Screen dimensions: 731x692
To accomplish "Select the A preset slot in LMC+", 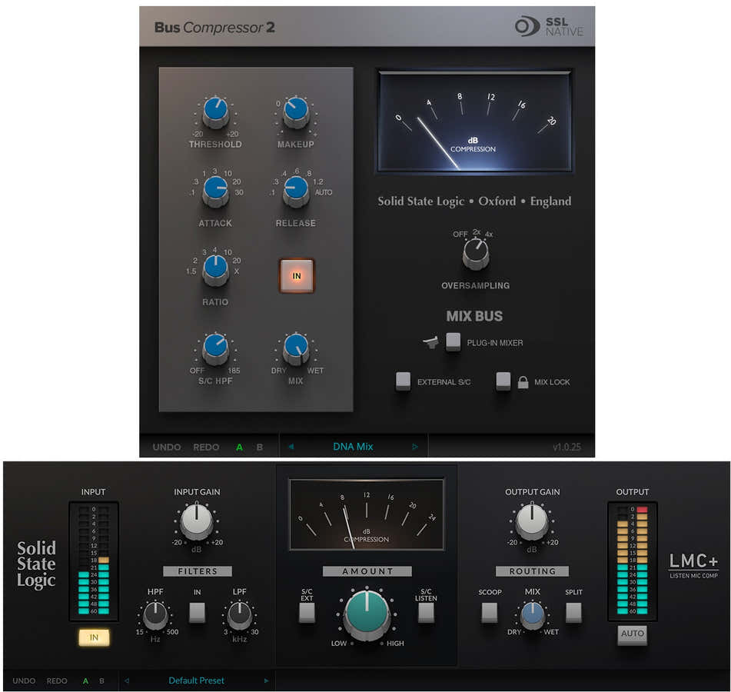I will click(85, 680).
